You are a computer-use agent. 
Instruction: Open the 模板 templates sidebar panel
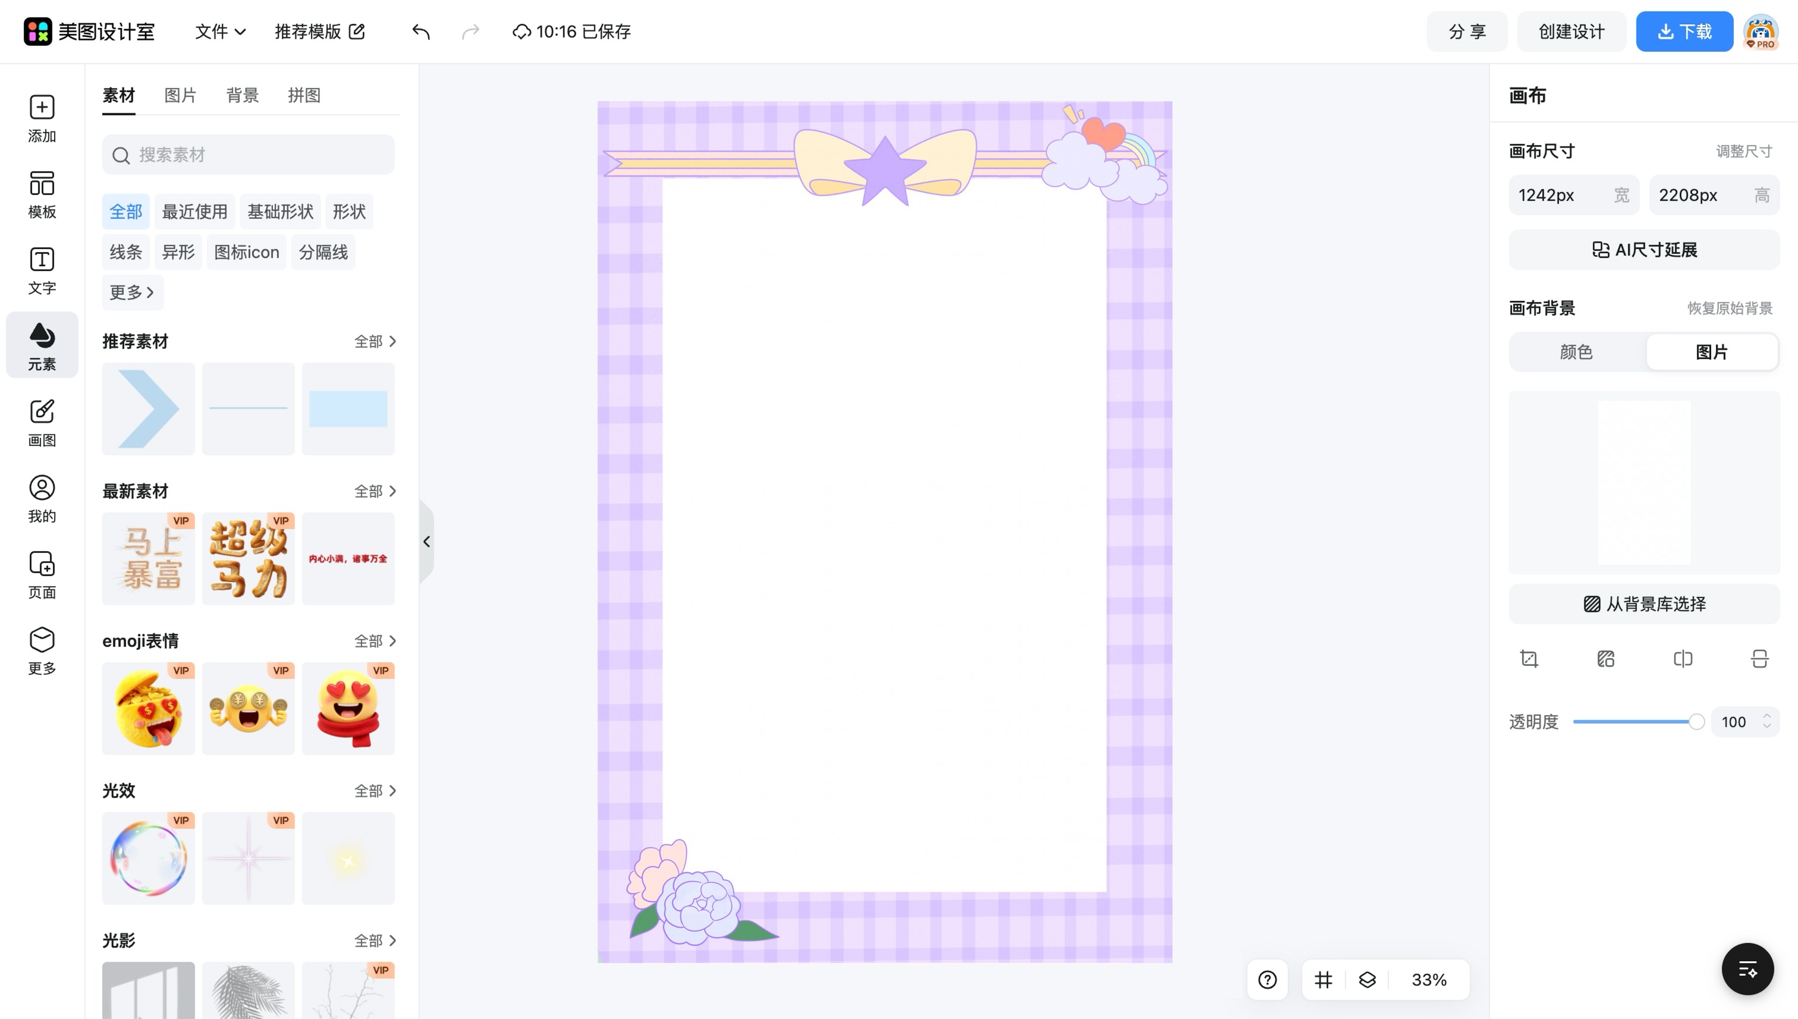pos(42,194)
